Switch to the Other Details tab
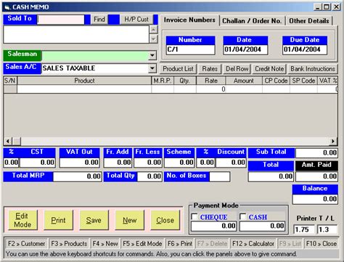This screenshot has height=262, width=344. [309, 21]
